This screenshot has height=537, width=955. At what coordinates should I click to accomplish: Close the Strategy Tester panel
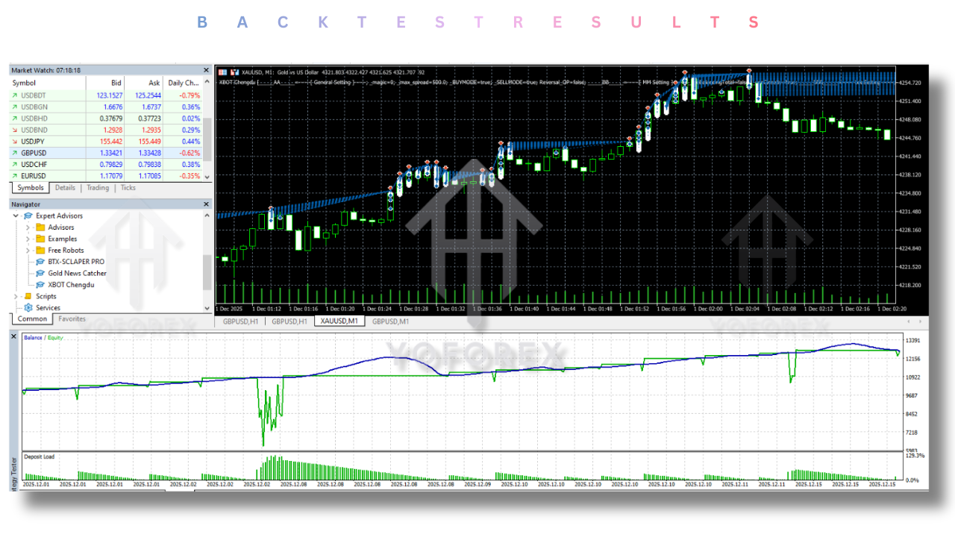point(14,336)
